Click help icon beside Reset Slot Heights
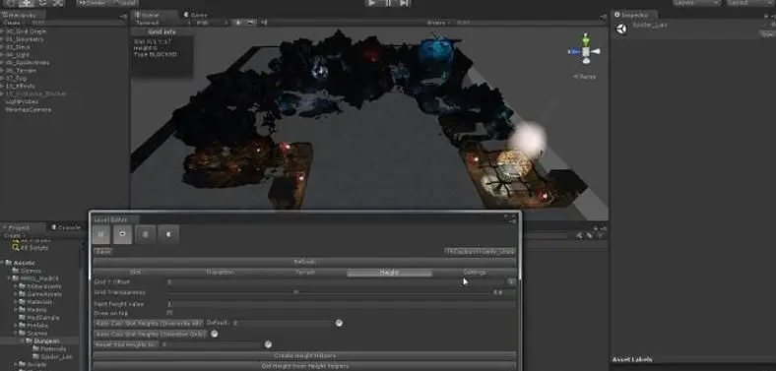The width and height of the screenshot is (776, 371). [268, 344]
